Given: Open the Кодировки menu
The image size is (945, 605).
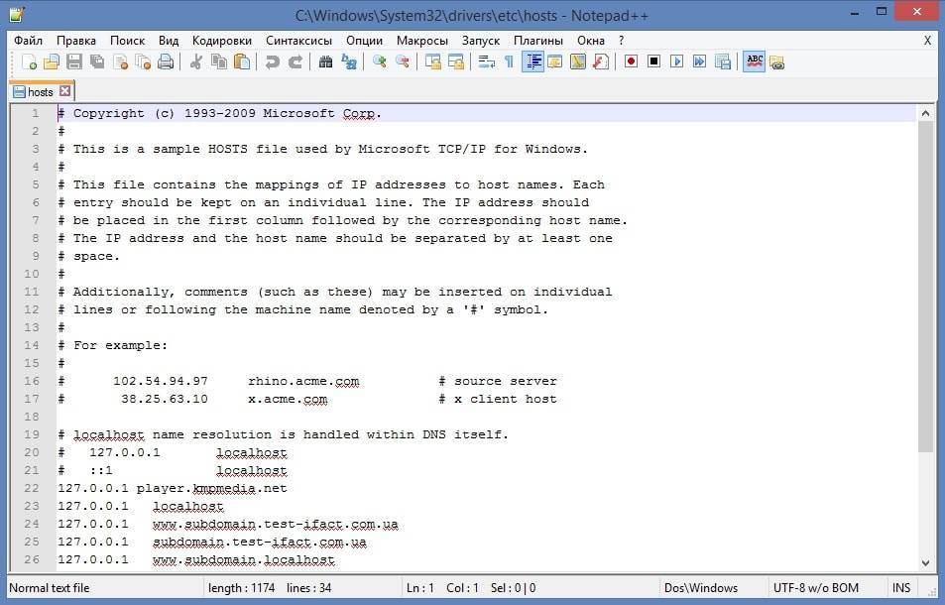Looking at the screenshot, I should (x=222, y=41).
